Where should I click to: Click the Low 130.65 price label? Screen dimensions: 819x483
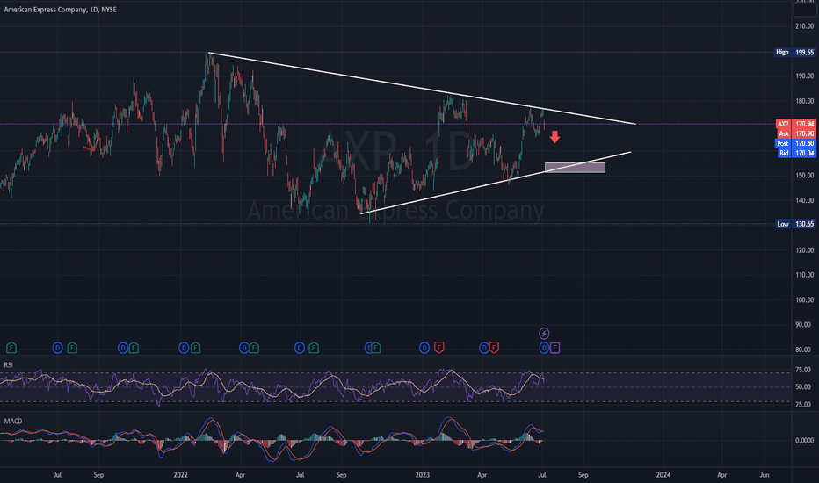[795, 224]
